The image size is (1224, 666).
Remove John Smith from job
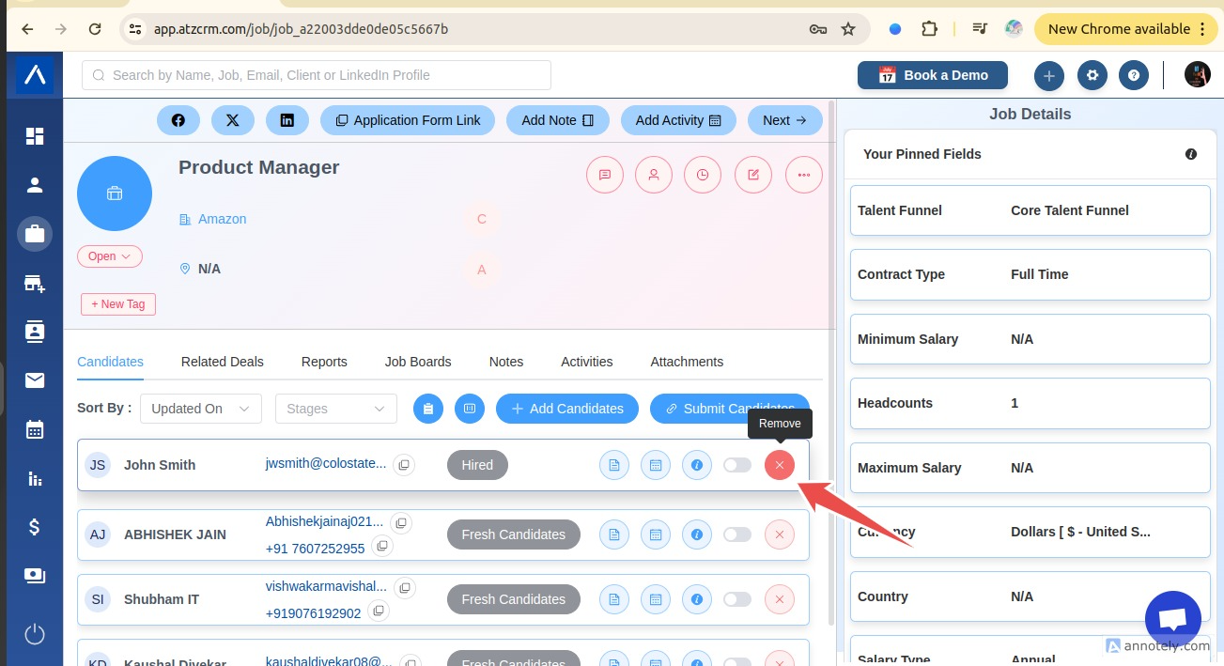[x=780, y=465]
